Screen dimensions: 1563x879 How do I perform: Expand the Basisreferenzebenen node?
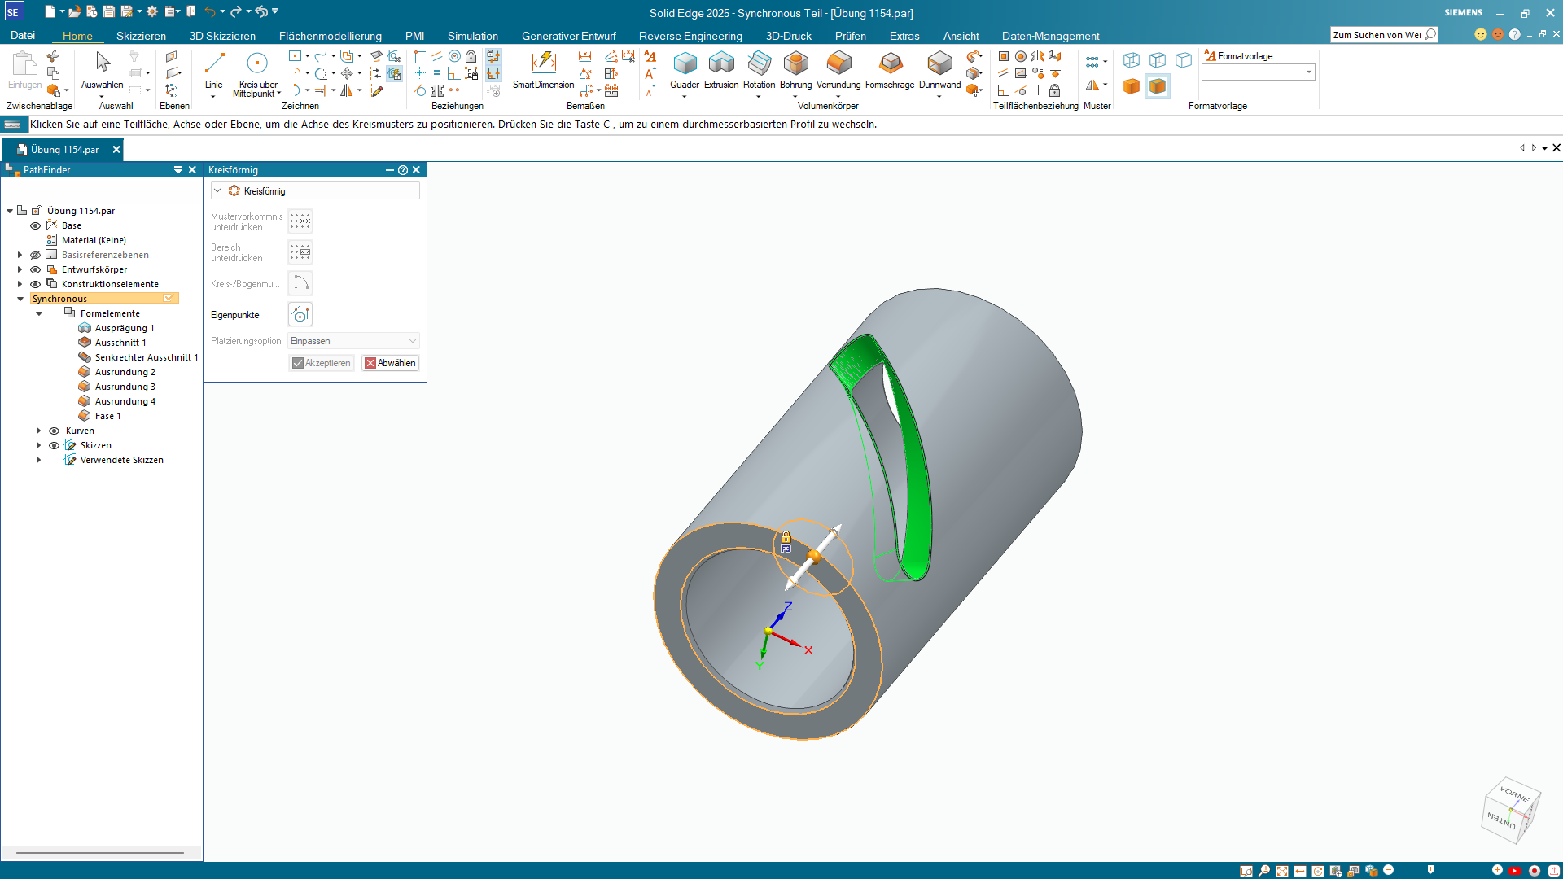point(20,255)
